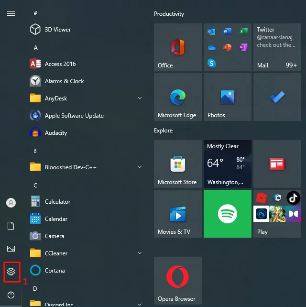Image resolution: width=306 pixels, height=307 pixels.
Task: Click the # section header
Action: click(x=35, y=13)
